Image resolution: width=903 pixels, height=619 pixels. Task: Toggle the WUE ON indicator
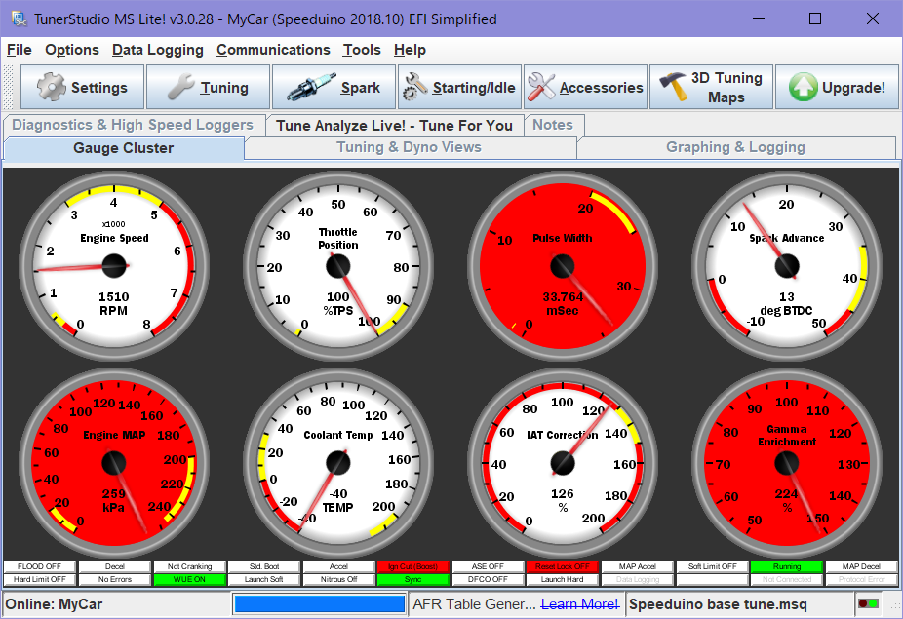point(189,578)
